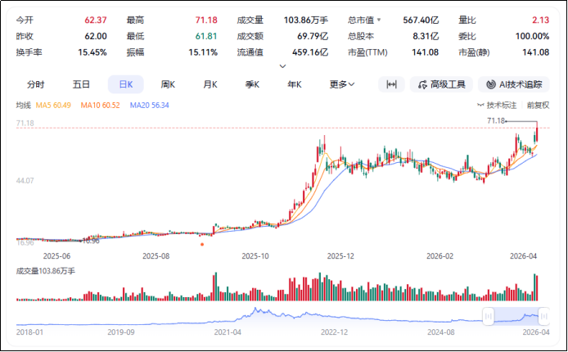Expand the 更多 period dropdown

[x=342, y=84]
